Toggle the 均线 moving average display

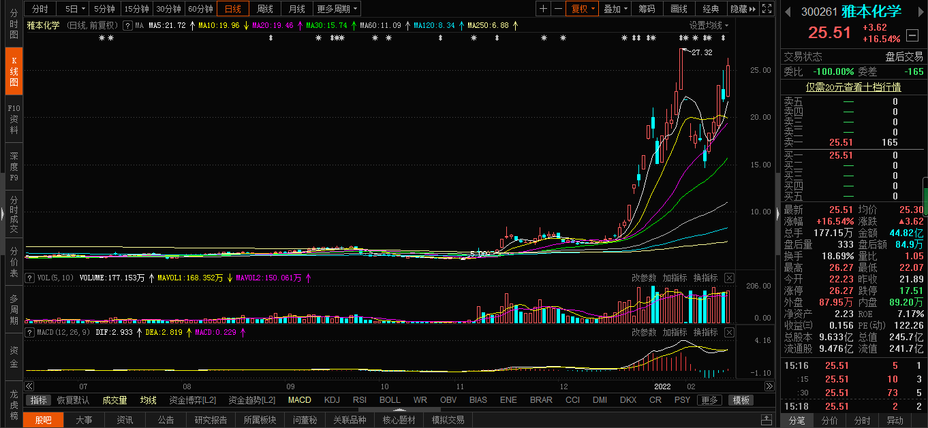(x=148, y=400)
